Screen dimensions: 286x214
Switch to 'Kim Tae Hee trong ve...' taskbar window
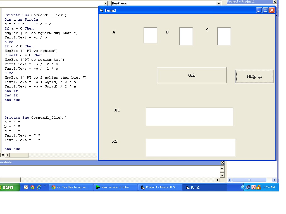70,187
